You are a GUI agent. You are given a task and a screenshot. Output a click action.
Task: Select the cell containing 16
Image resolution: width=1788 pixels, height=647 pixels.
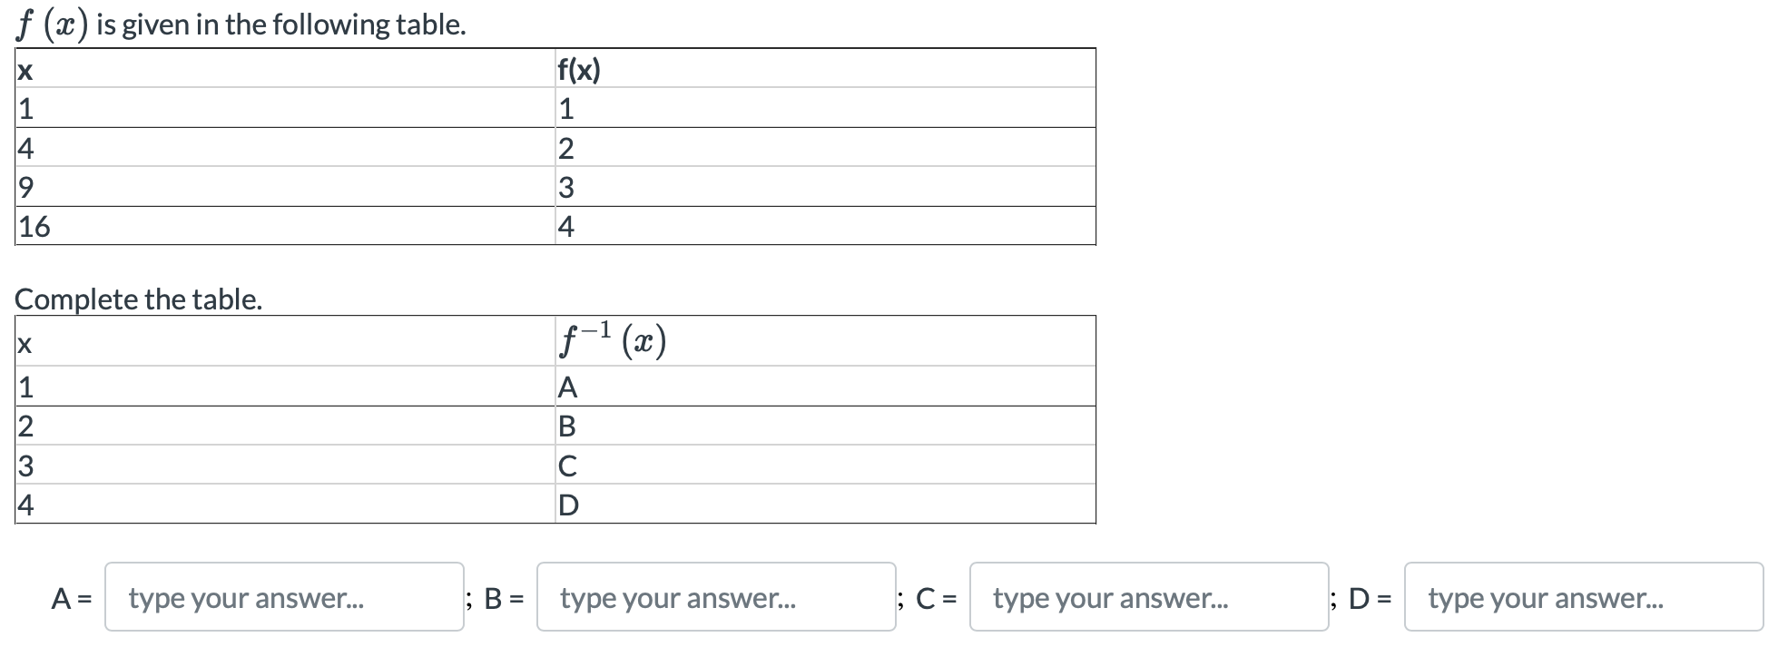33,226
